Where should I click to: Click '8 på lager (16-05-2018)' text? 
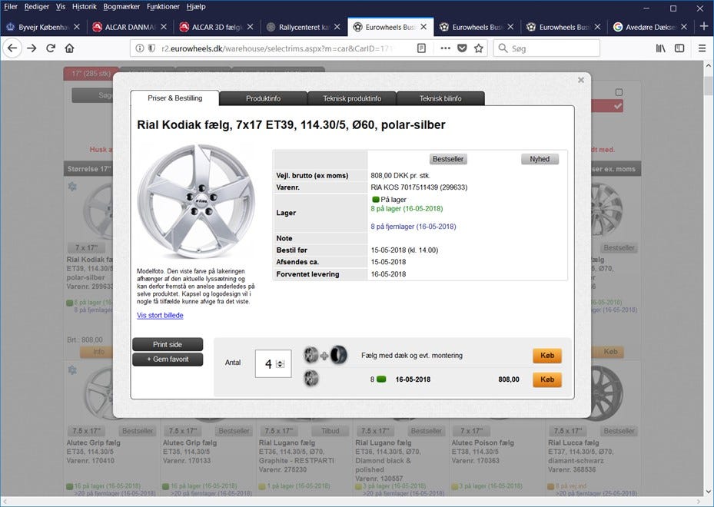407,208
